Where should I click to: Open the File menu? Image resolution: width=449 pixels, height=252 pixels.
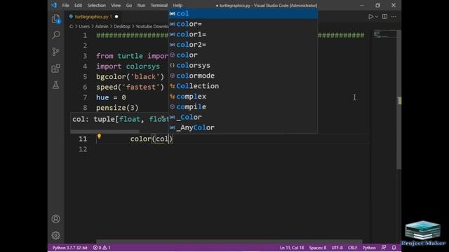coord(65,5)
